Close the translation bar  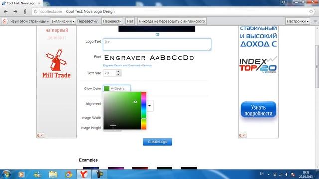coord(315,21)
